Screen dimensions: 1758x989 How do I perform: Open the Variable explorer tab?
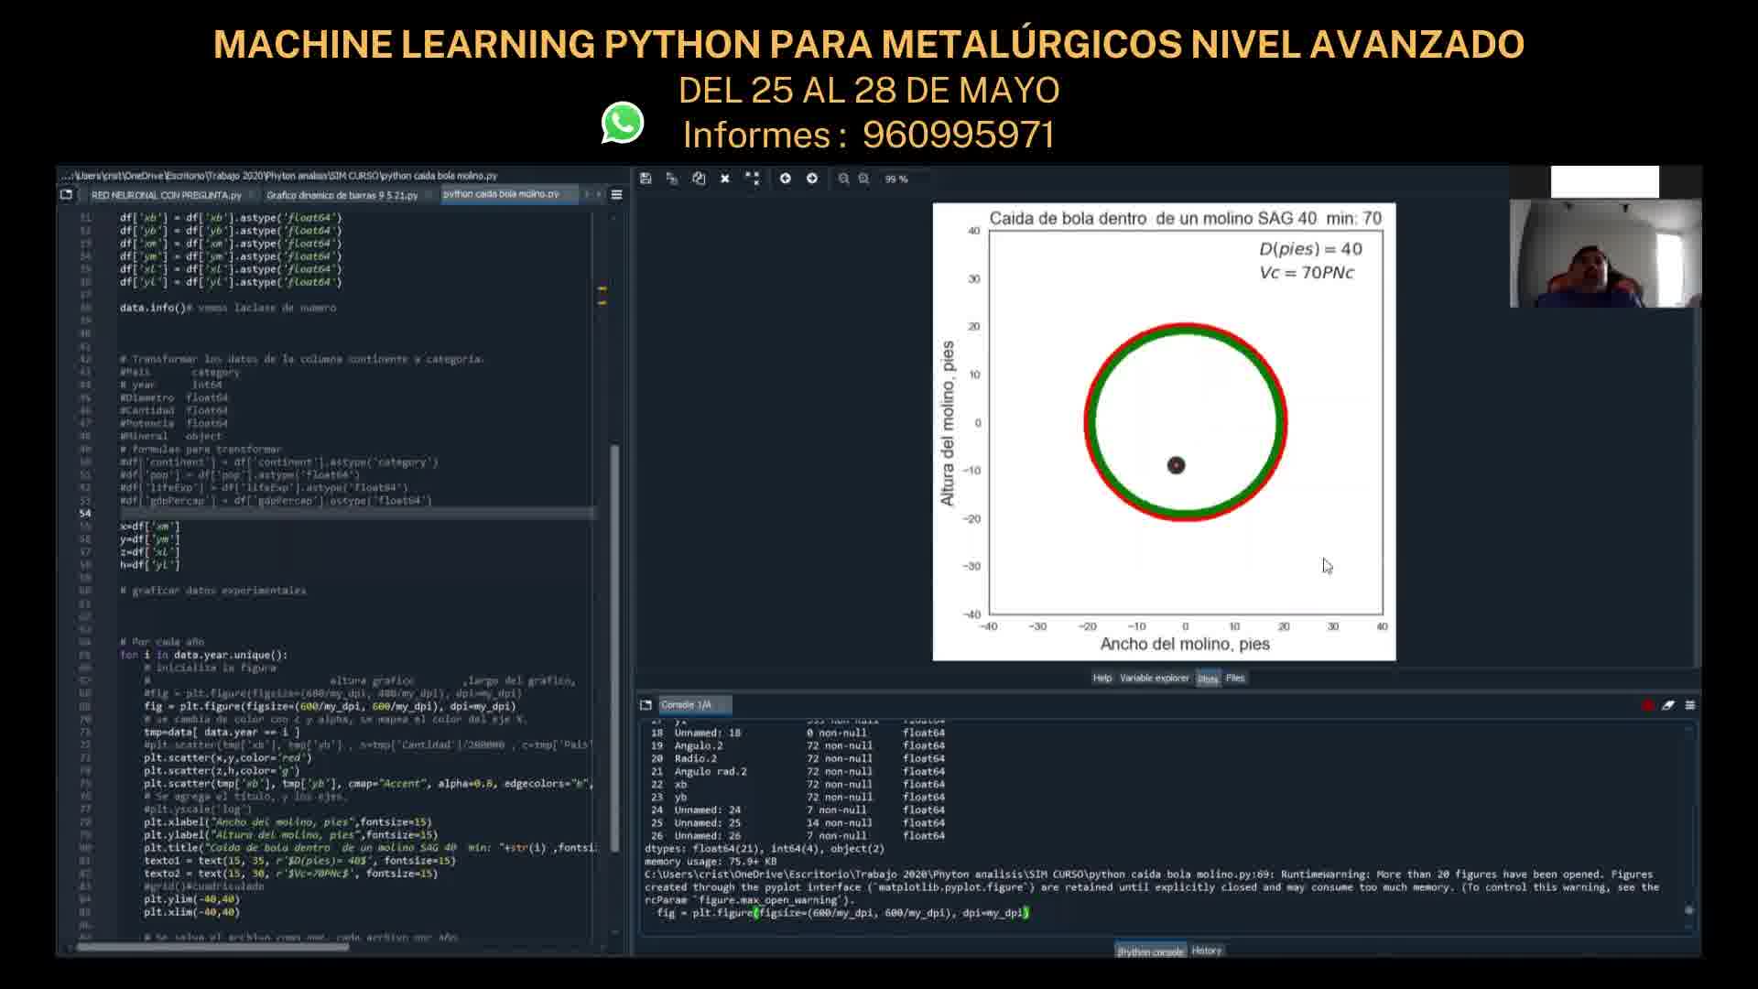point(1155,678)
